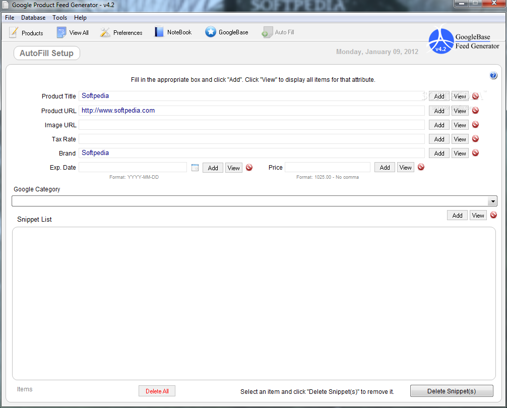Focus the Brand text field
This screenshot has width=507, height=408.
click(x=251, y=153)
